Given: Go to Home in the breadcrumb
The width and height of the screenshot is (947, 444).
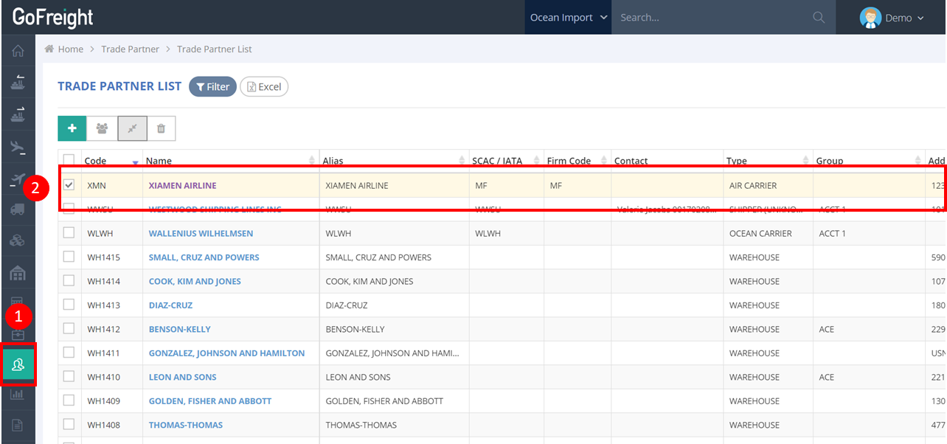Looking at the screenshot, I should click(x=71, y=49).
